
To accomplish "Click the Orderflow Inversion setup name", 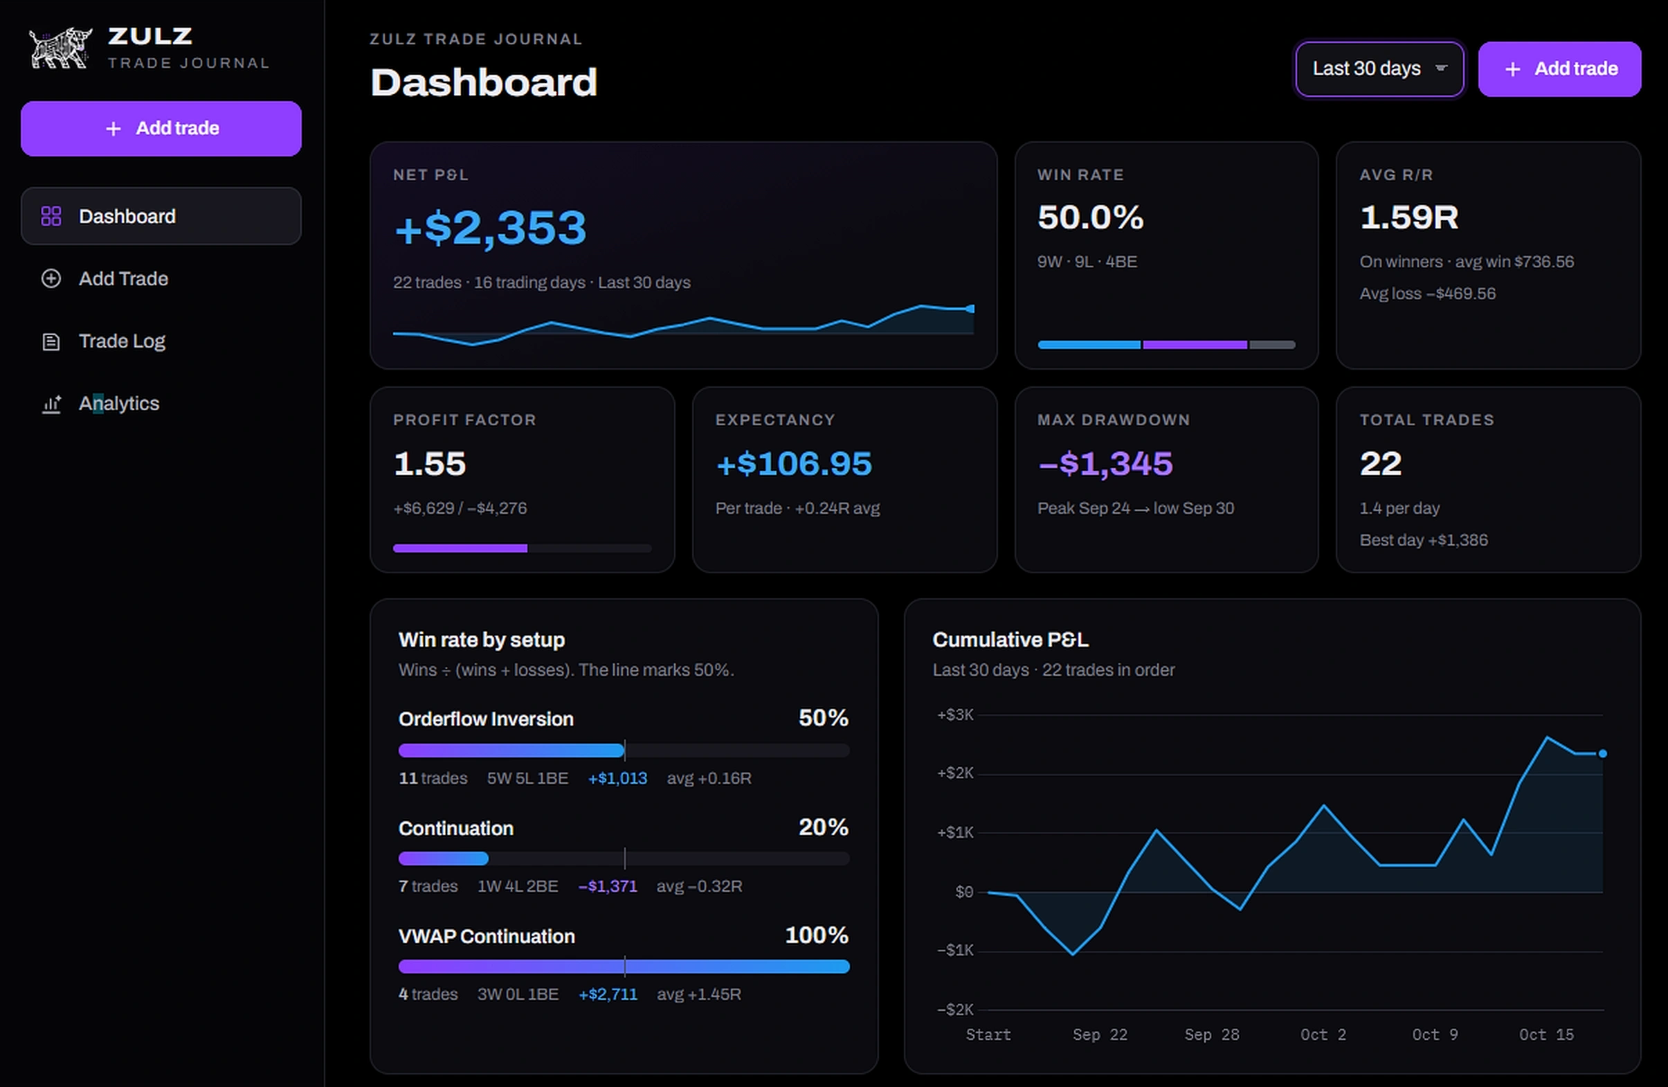I will (486, 719).
